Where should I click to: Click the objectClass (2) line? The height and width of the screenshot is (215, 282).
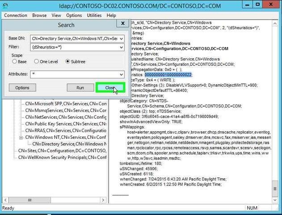pos(151,111)
